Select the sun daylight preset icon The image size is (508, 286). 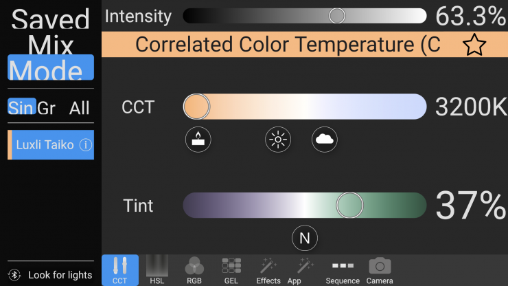point(278,140)
